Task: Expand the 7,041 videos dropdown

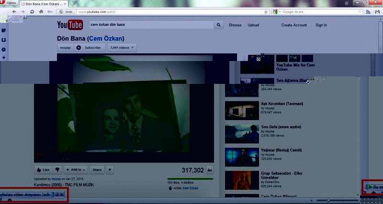Action: (122, 48)
